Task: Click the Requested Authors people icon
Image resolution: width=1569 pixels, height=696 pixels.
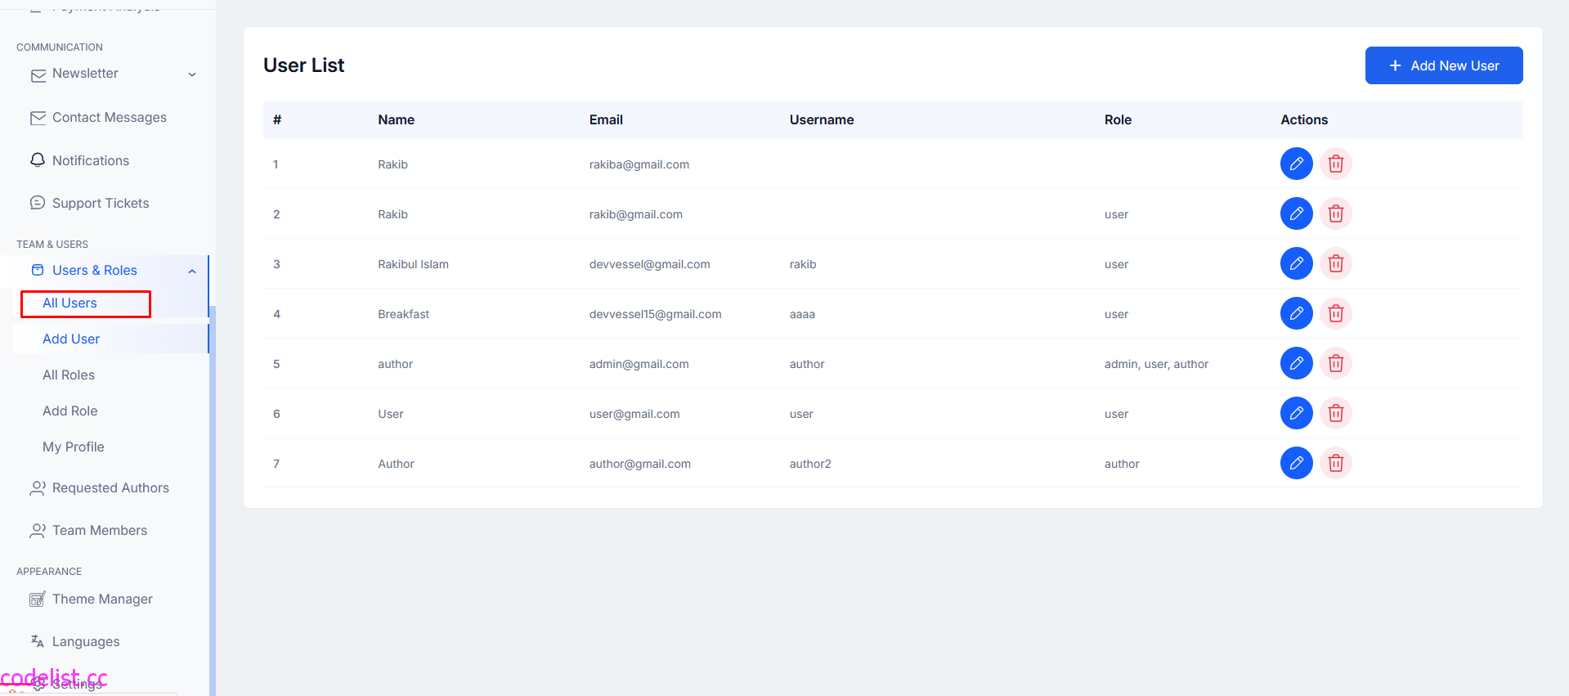Action: pyautogui.click(x=38, y=488)
